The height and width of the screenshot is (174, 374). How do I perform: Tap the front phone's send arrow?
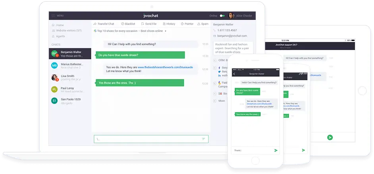point(276,151)
